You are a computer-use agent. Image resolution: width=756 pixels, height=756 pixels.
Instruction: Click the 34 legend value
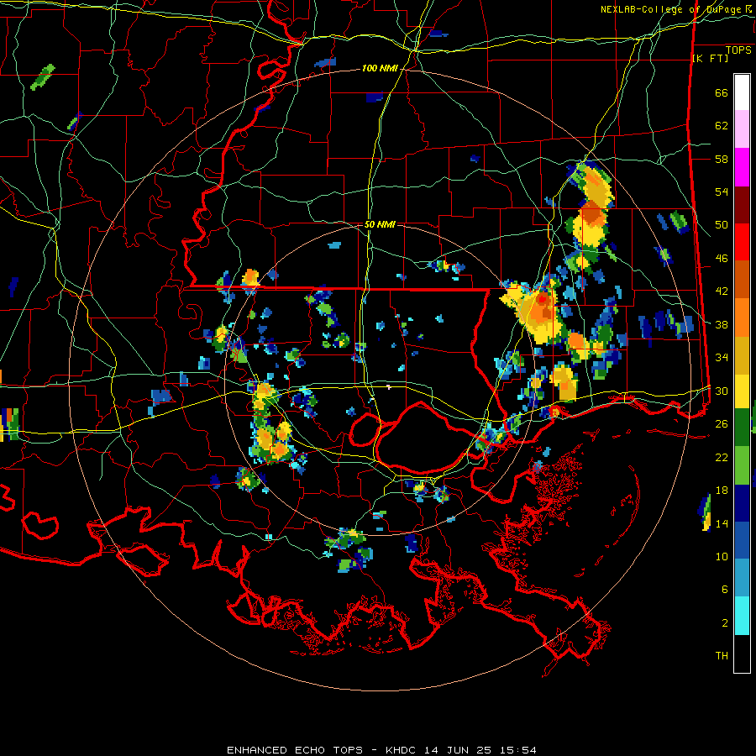click(x=722, y=357)
